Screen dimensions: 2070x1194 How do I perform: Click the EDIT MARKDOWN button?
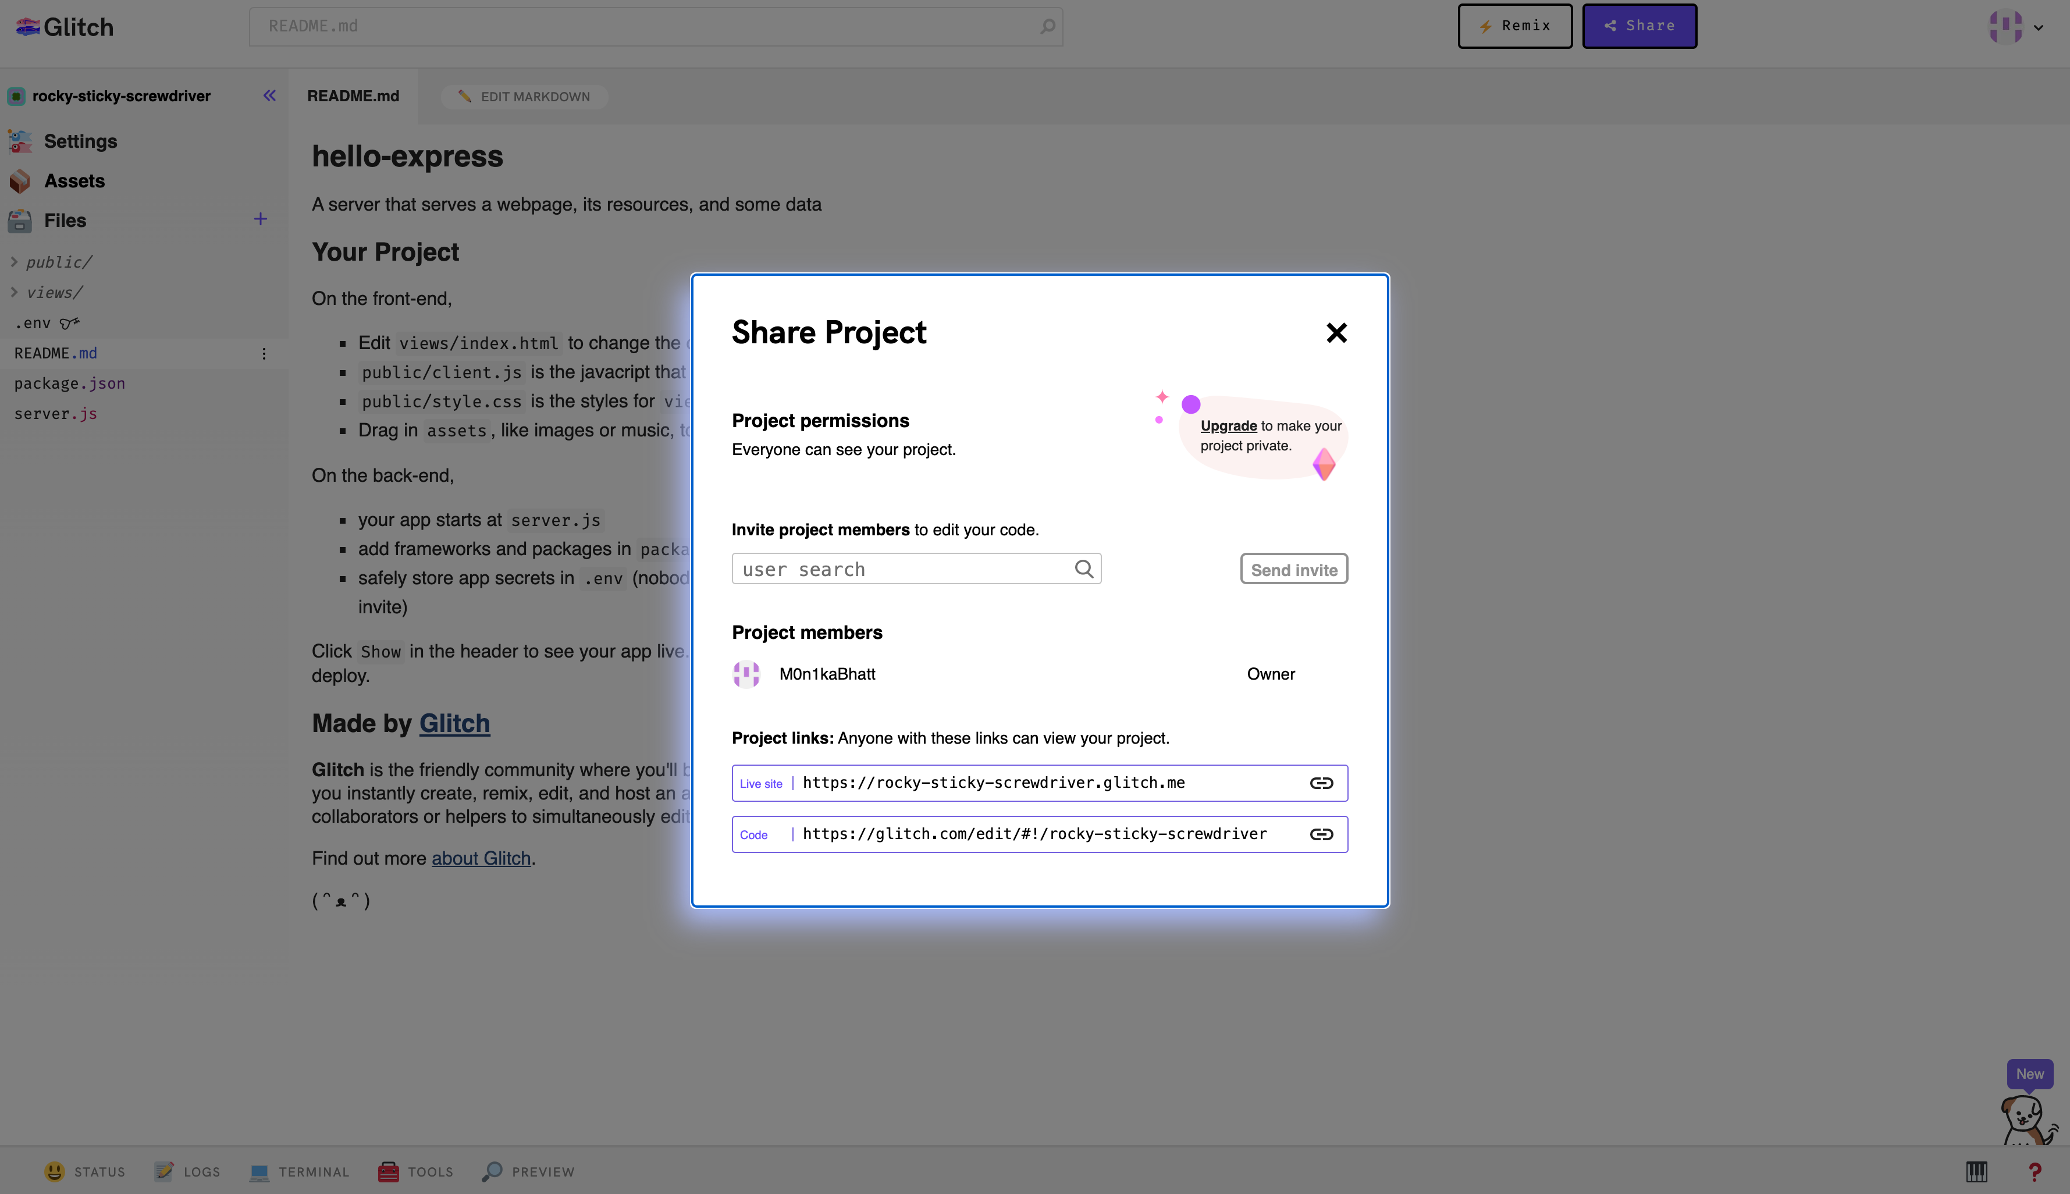tap(524, 97)
